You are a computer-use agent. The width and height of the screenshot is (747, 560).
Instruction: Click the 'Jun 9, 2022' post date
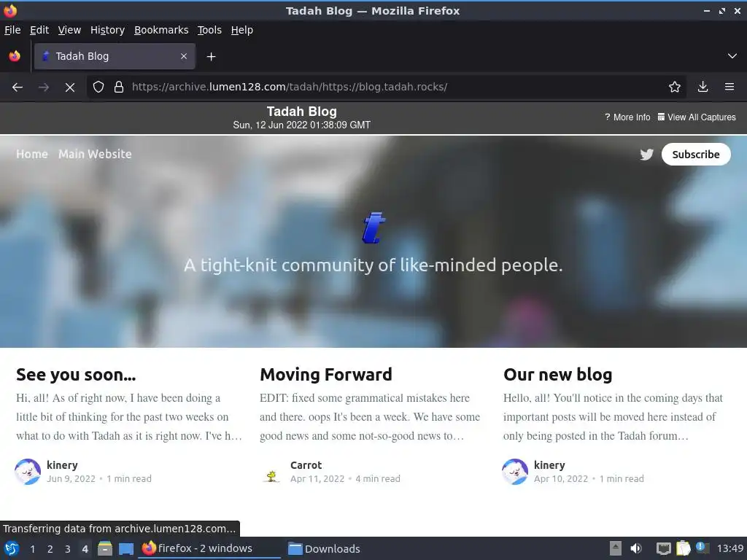click(x=71, y=478)
